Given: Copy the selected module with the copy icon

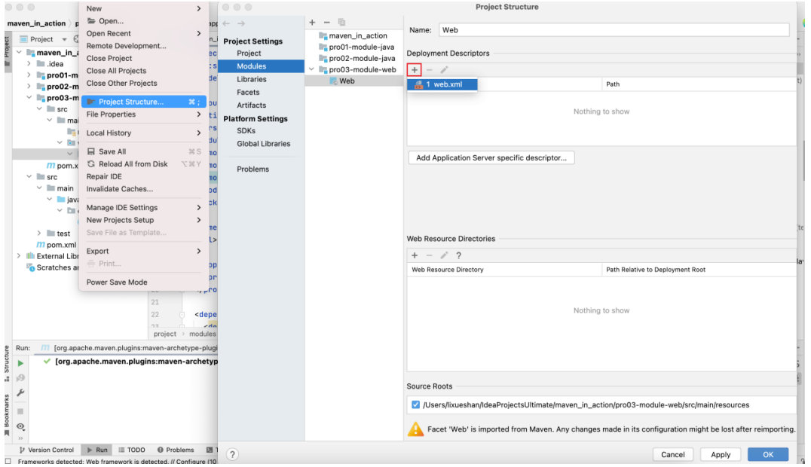Looking at the screenshot, I should tap(341, 23).
